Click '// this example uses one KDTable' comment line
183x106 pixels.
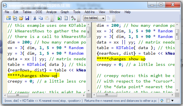tap(47, 25)
